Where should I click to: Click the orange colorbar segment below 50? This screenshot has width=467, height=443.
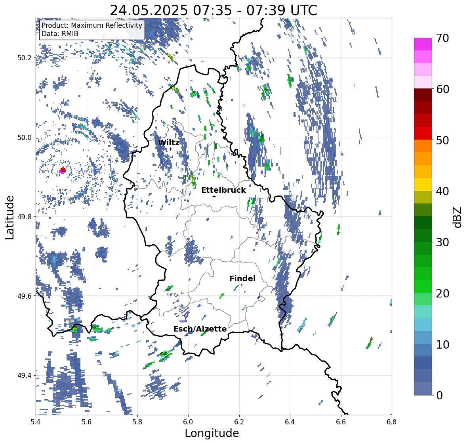tap(423, 146)
